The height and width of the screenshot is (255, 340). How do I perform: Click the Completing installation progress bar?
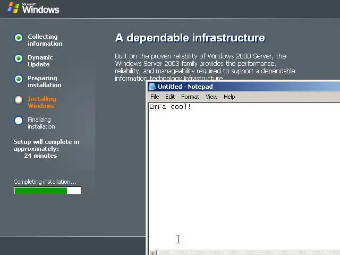[x=47, y=191]
